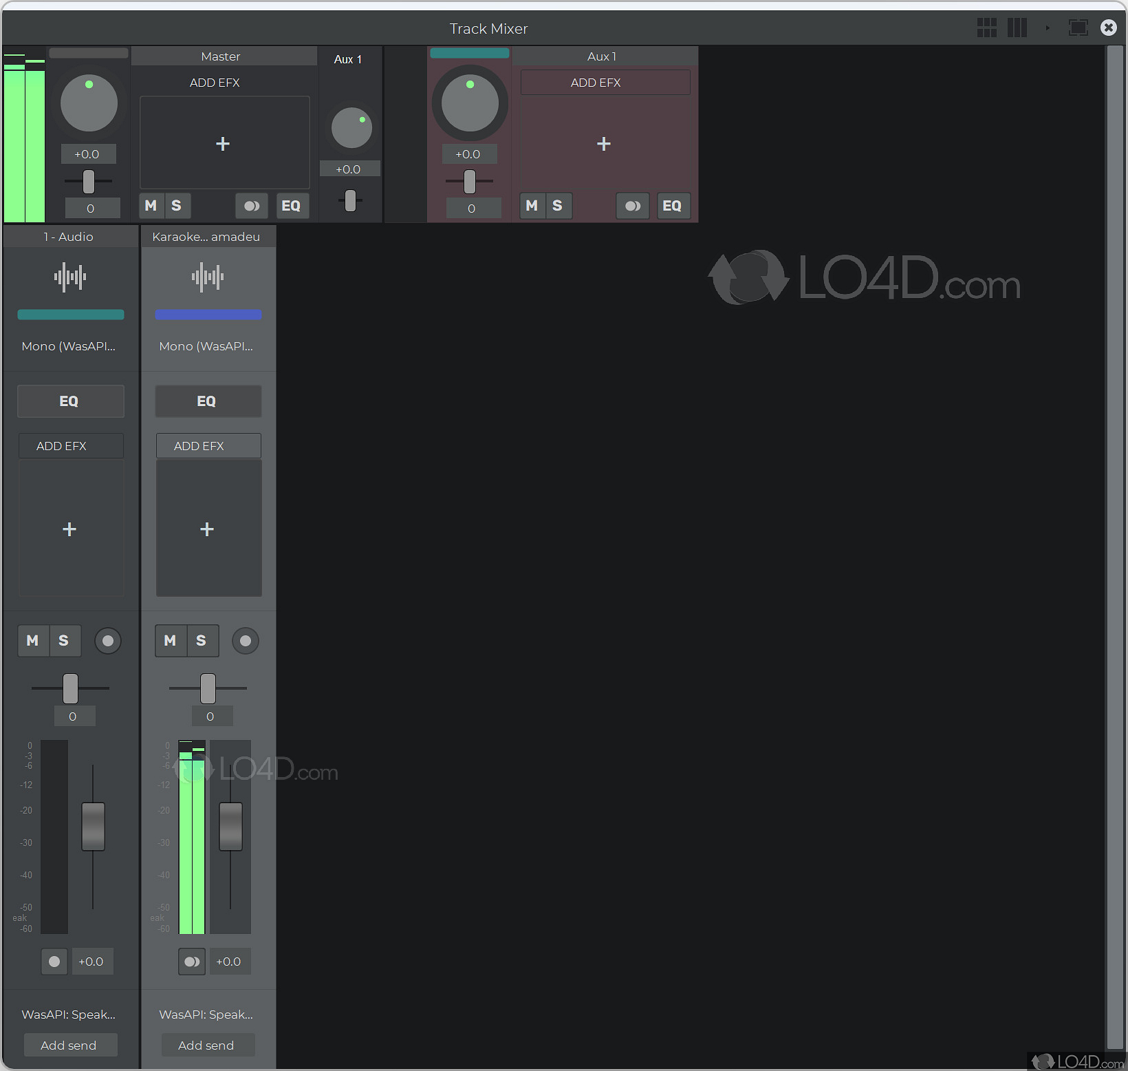This screenshot has height=1071, width=1128.
Task: Add effect plus icon in Aux 1 slot
Action: (604, 144)
